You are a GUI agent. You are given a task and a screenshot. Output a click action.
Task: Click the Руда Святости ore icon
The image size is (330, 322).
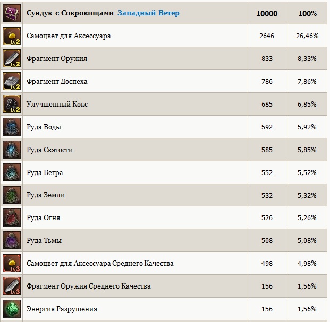[12, 150]
